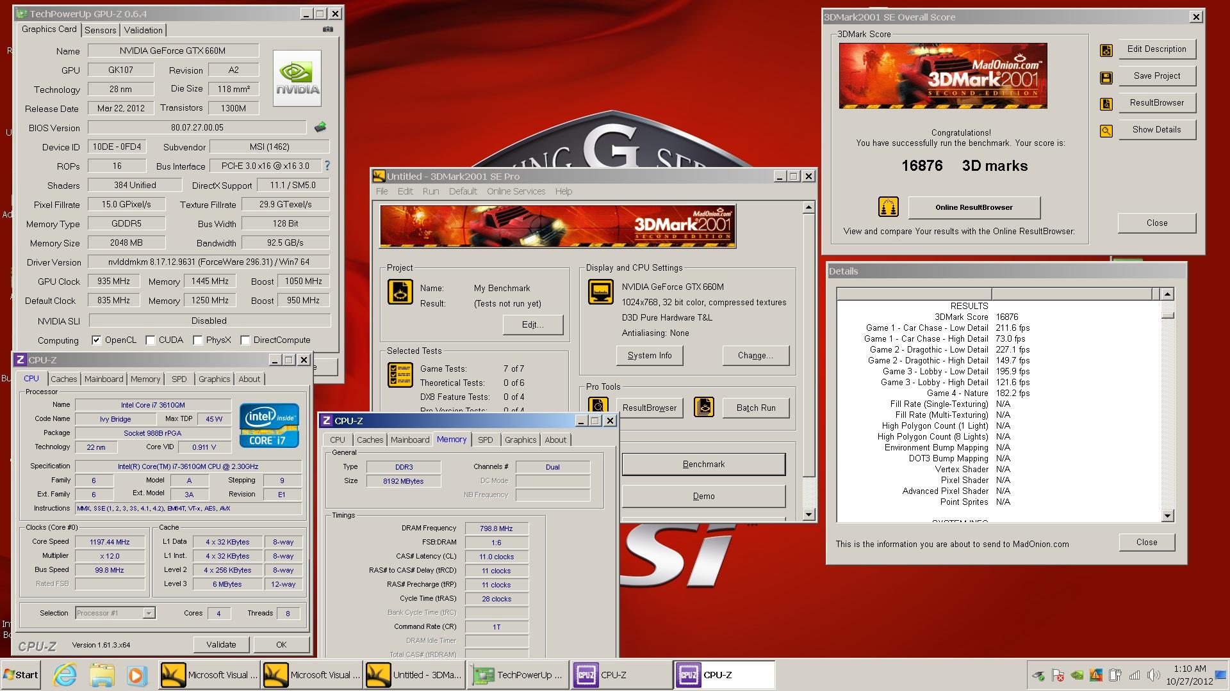Click the System Info button
The width and height of the screenshot is (1230, 691).
pyautogui.click(x=650, y=355)
